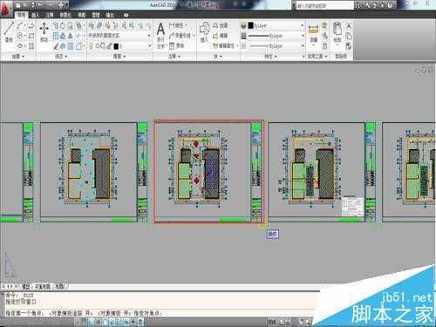Screen dimensions: 436x327
Task: Click the Utilities panel title
Action: pyautogui.click(x=317, y=57)
